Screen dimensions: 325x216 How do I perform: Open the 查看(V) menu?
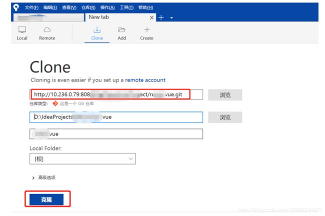69,7
